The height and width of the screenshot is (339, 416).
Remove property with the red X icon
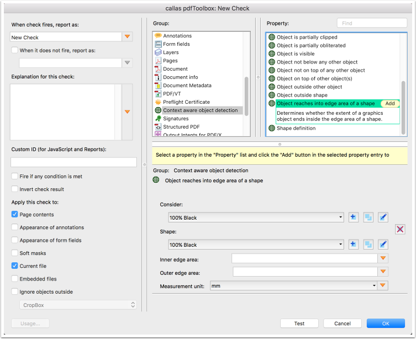pos(400,229)
